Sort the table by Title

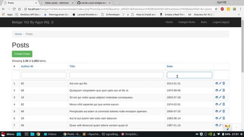pos(72,66)
